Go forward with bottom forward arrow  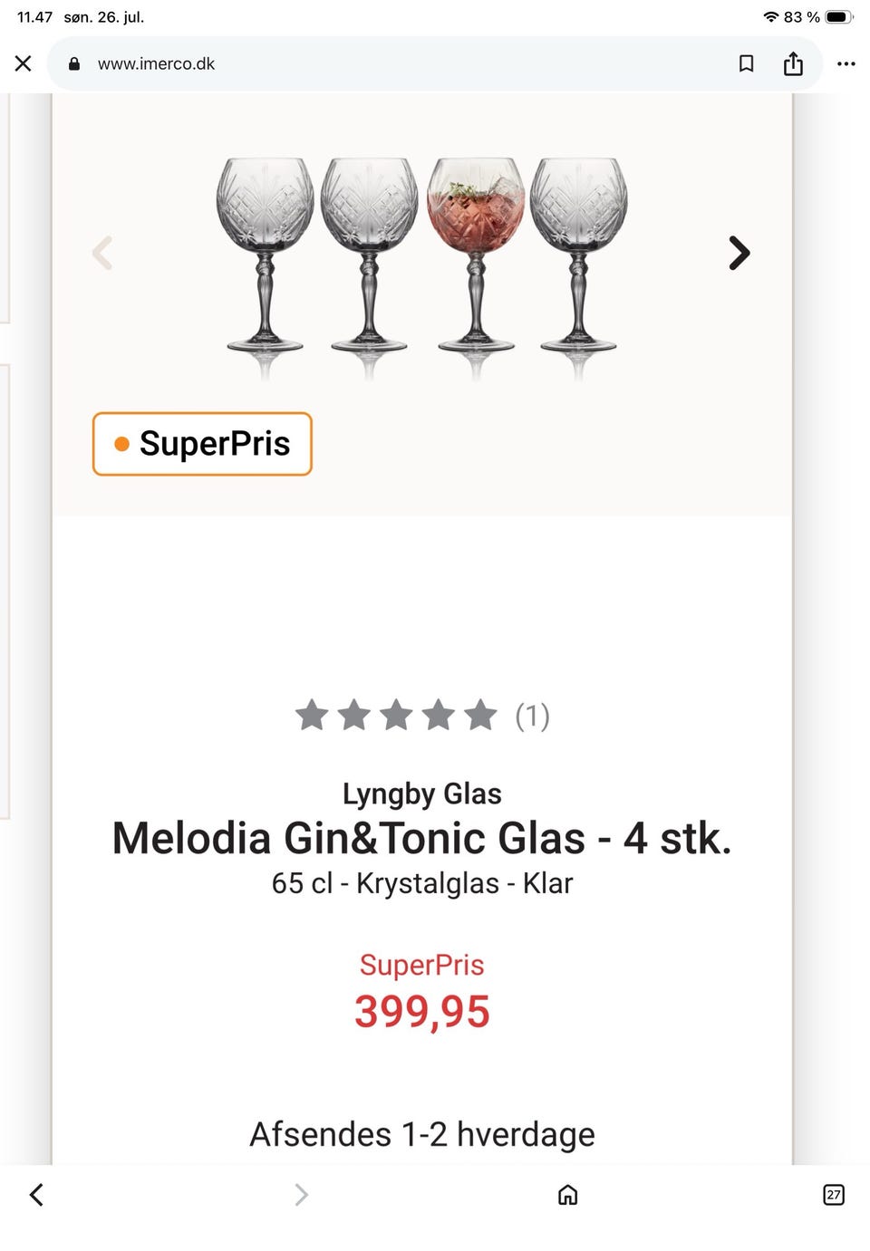pos(302,1195)
